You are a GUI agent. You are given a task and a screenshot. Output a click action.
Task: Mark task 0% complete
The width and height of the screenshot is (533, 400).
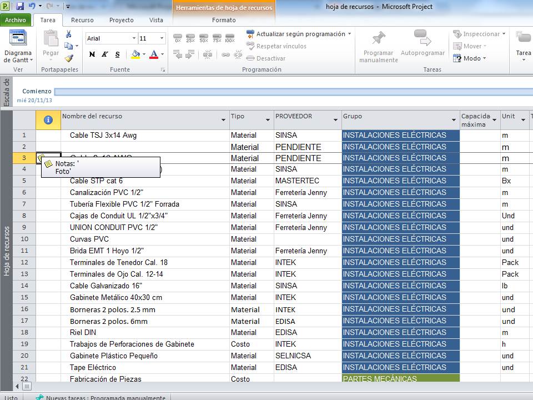coord(178,38)
